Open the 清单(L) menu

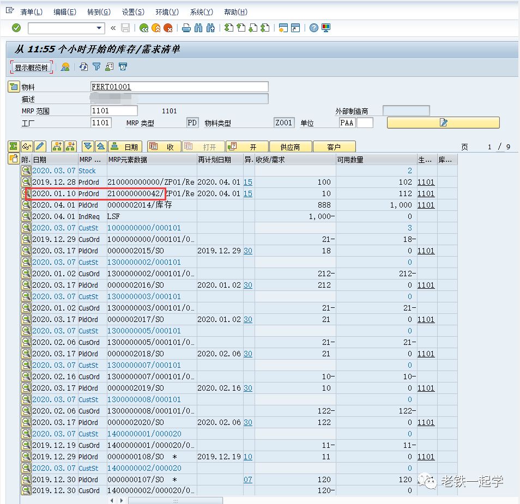31,13
